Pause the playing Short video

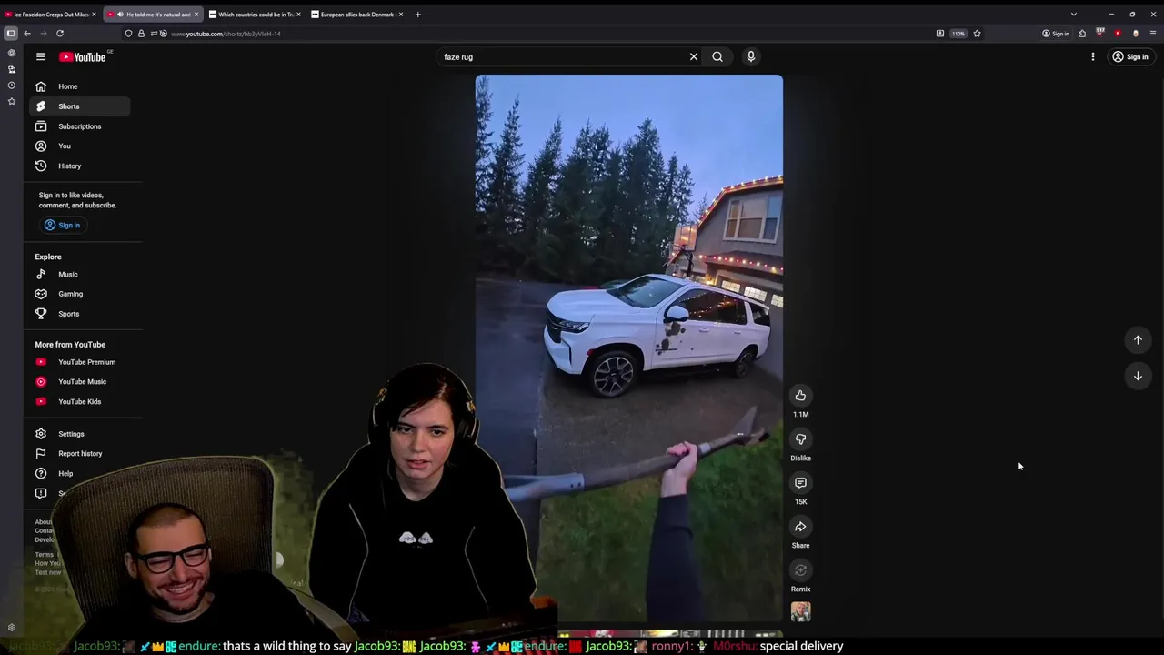click(628, 348)
